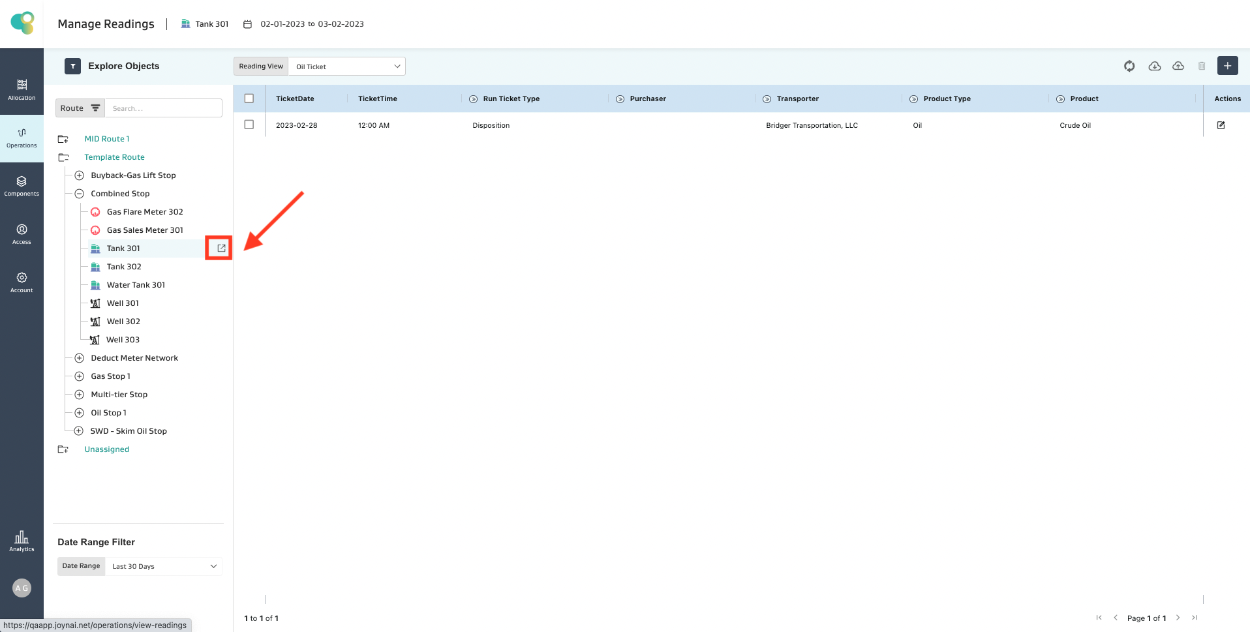Screen dimensions: 1250x632
Task: Open the Route filter dropdown
Action: [x=80, y=108]
